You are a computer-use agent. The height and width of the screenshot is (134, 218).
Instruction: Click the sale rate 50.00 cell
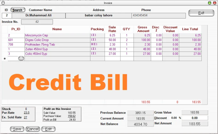pos(112,40)
